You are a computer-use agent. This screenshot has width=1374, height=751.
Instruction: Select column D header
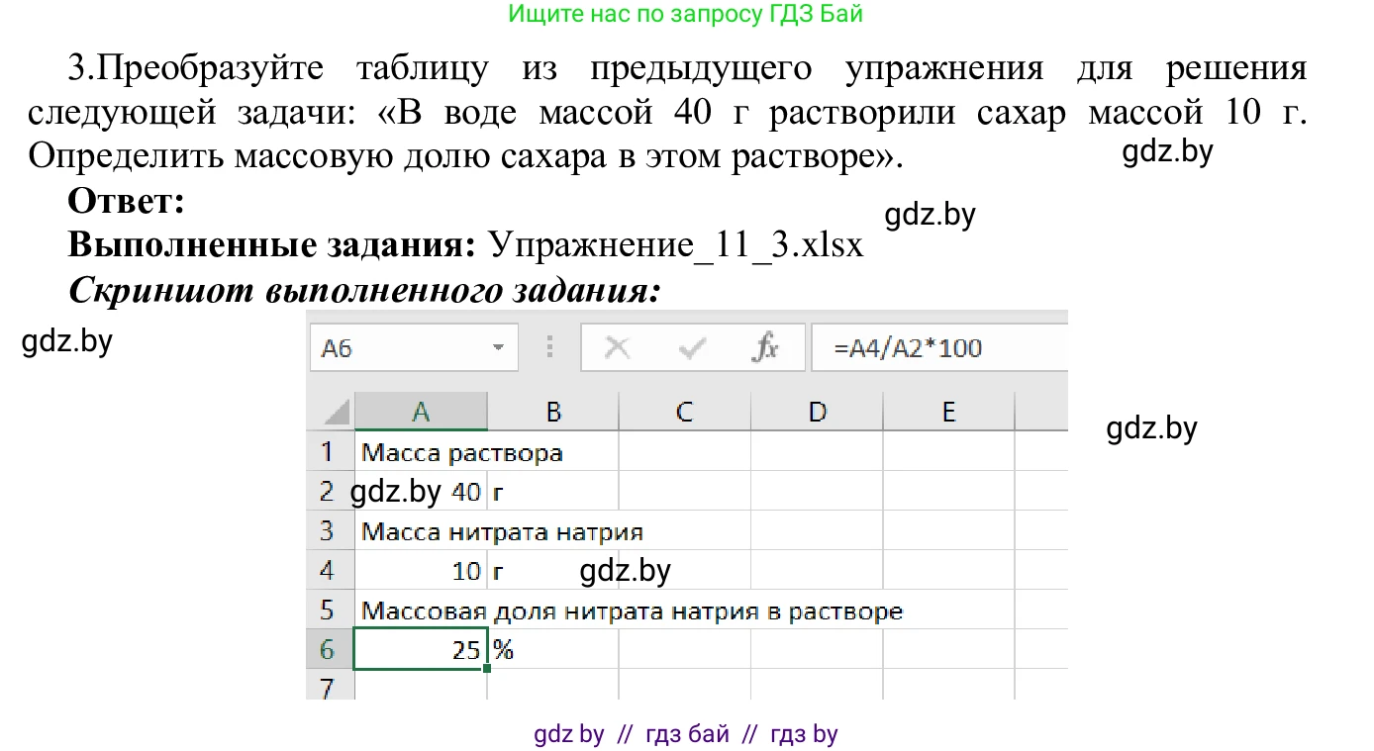(817, 412)
